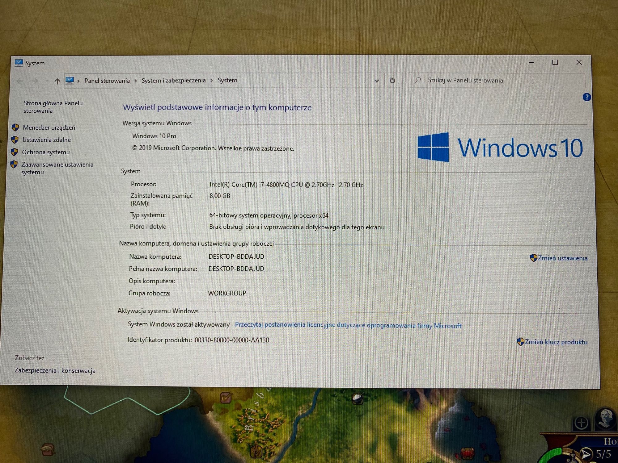Click the System window title icon
Image resolution: width=618 pixels, height=463 pixels.
[x=19, y=63]
